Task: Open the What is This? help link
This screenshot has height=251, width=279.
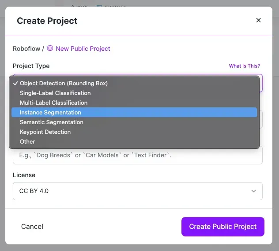Action: click(244, 66)
